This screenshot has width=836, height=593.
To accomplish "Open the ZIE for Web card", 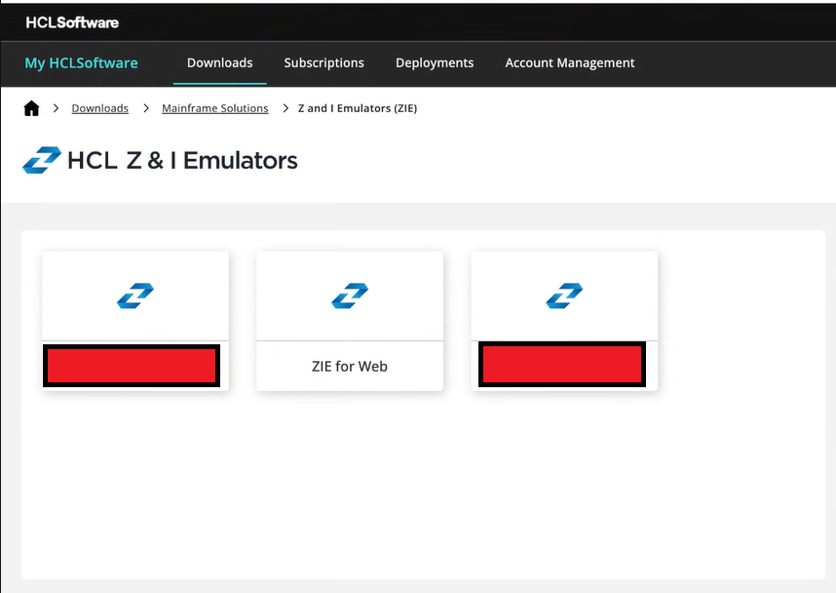I will pyautogui.click(x=350, y=321).
